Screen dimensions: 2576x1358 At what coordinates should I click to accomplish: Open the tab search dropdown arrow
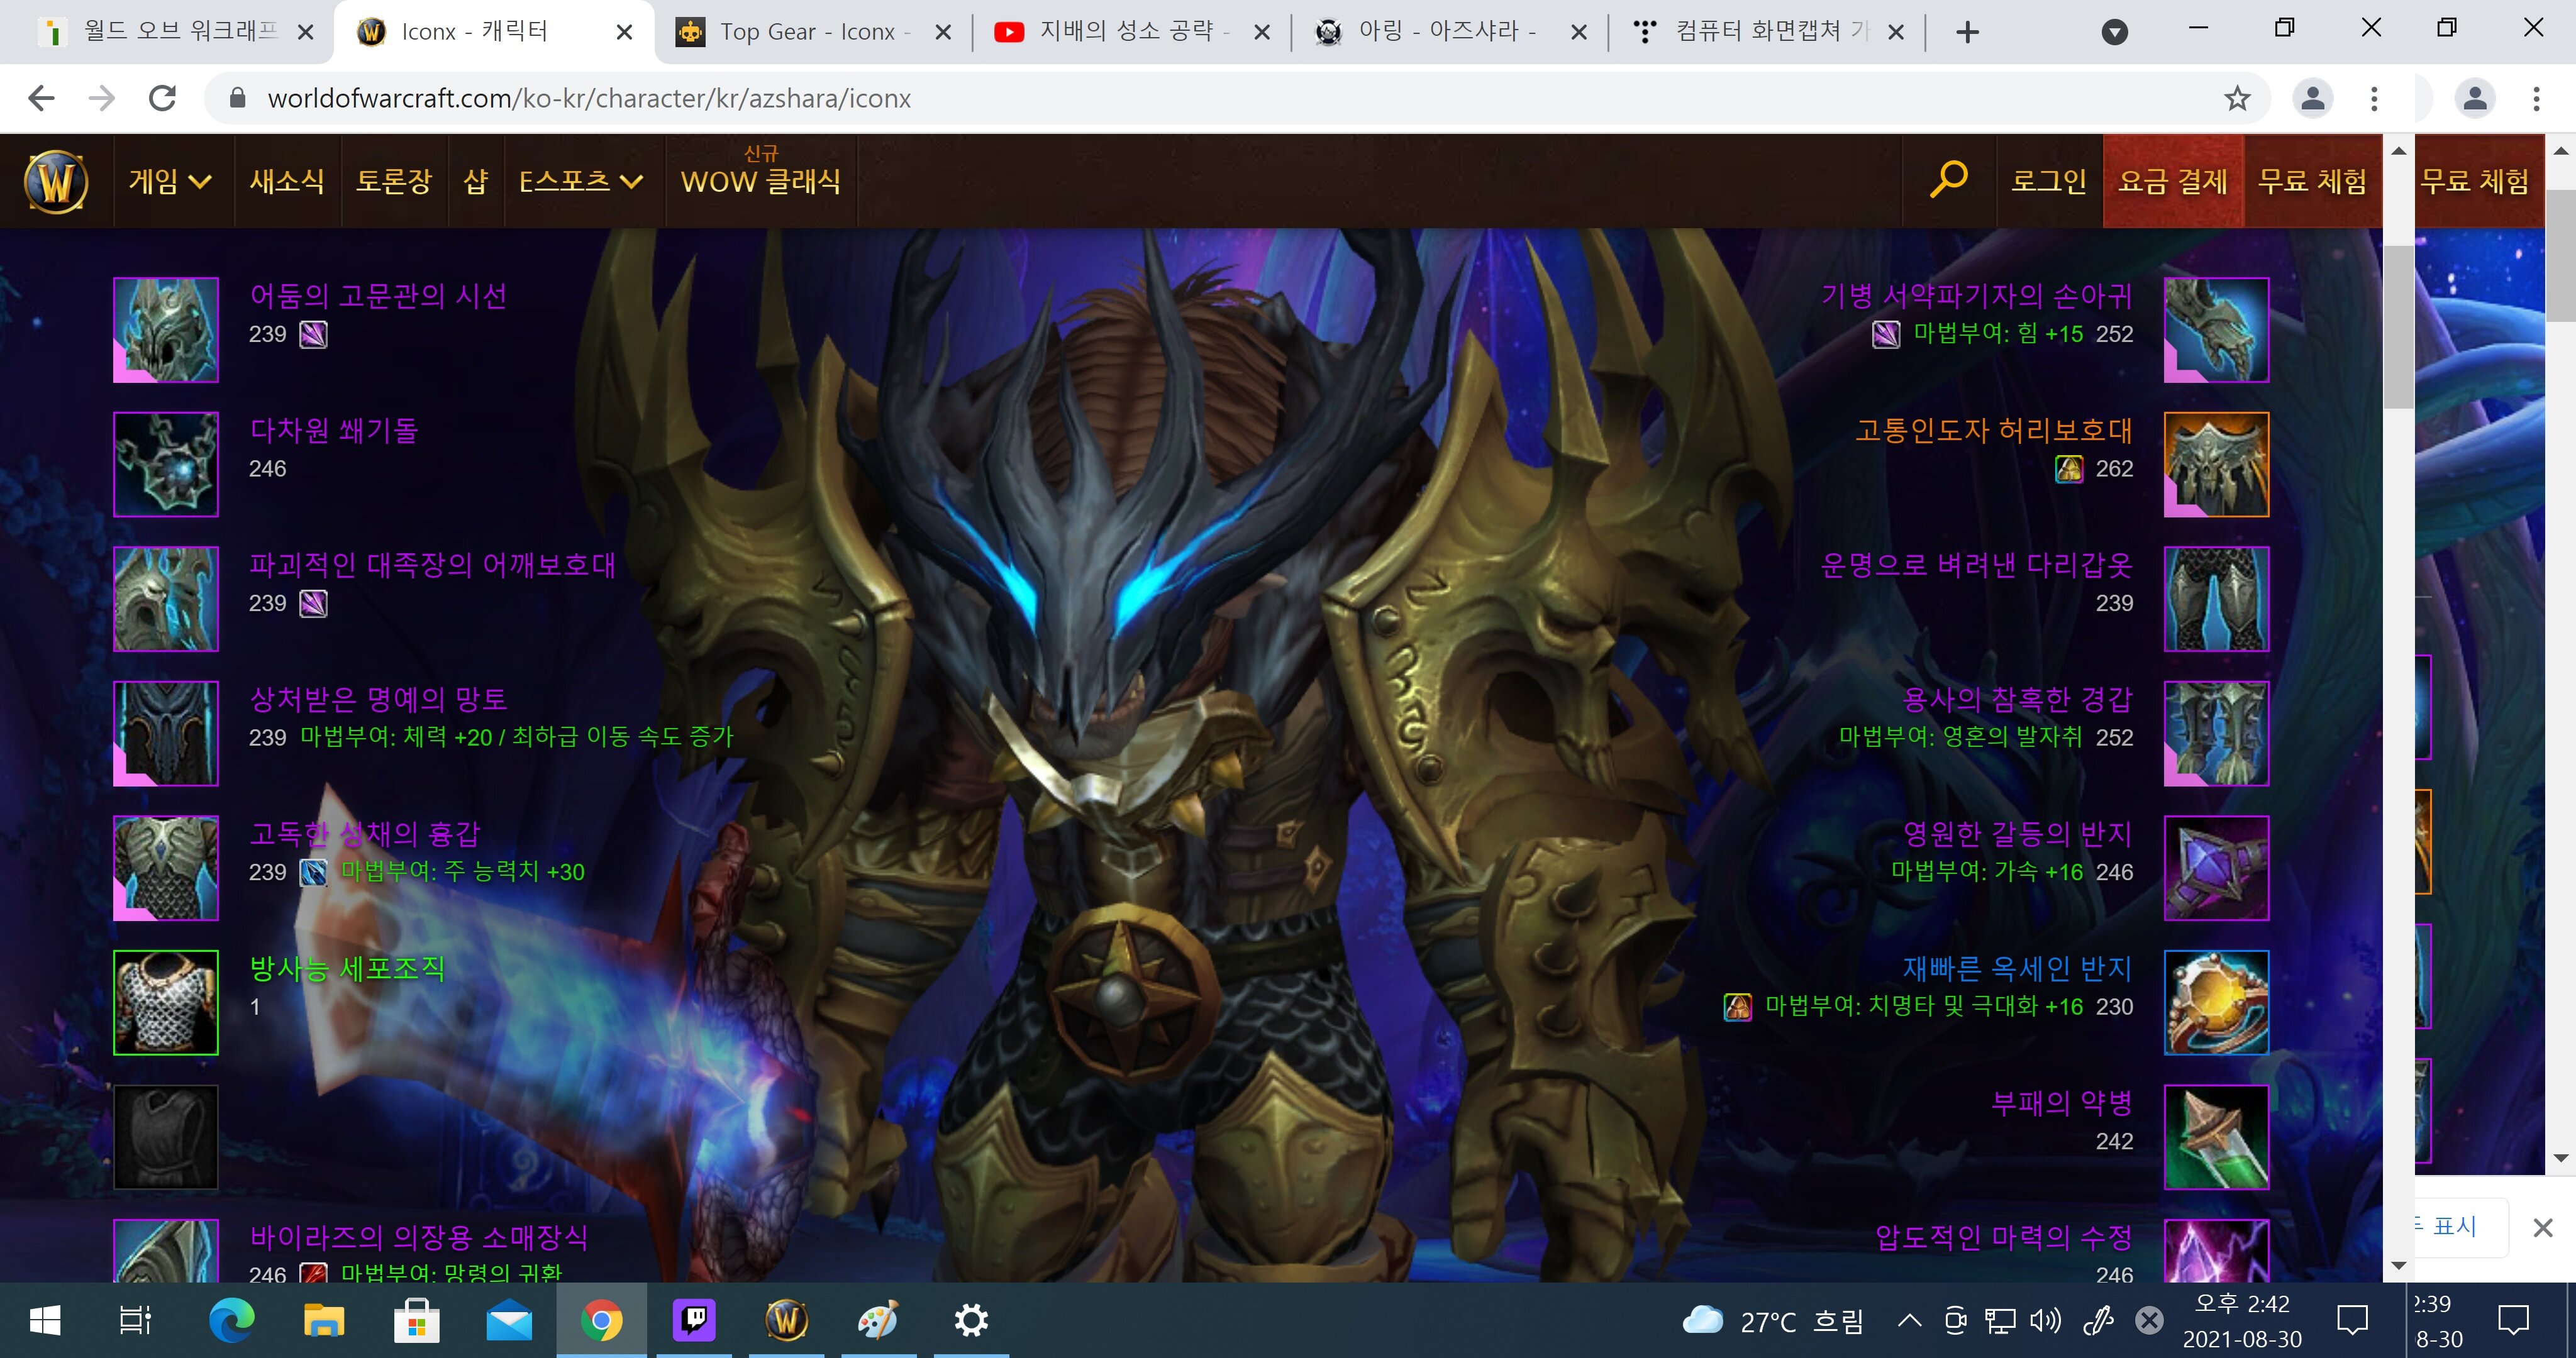[x=2114, y=33]
